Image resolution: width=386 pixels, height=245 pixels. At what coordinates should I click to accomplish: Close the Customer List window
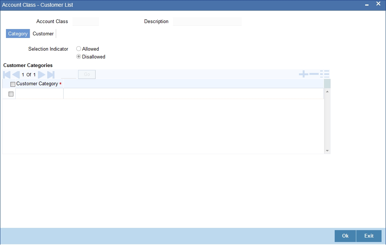[x=378, y=4]
